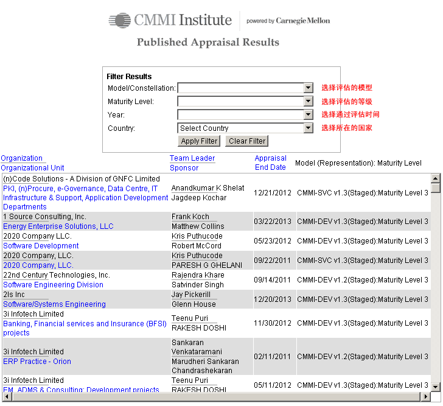Open Energy Enterprise Solutions, LLC link
This screenshot has width=443, height=406.
[x=58, y=226]
